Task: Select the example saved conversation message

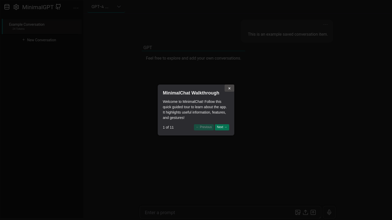Action: pos(288,34)
